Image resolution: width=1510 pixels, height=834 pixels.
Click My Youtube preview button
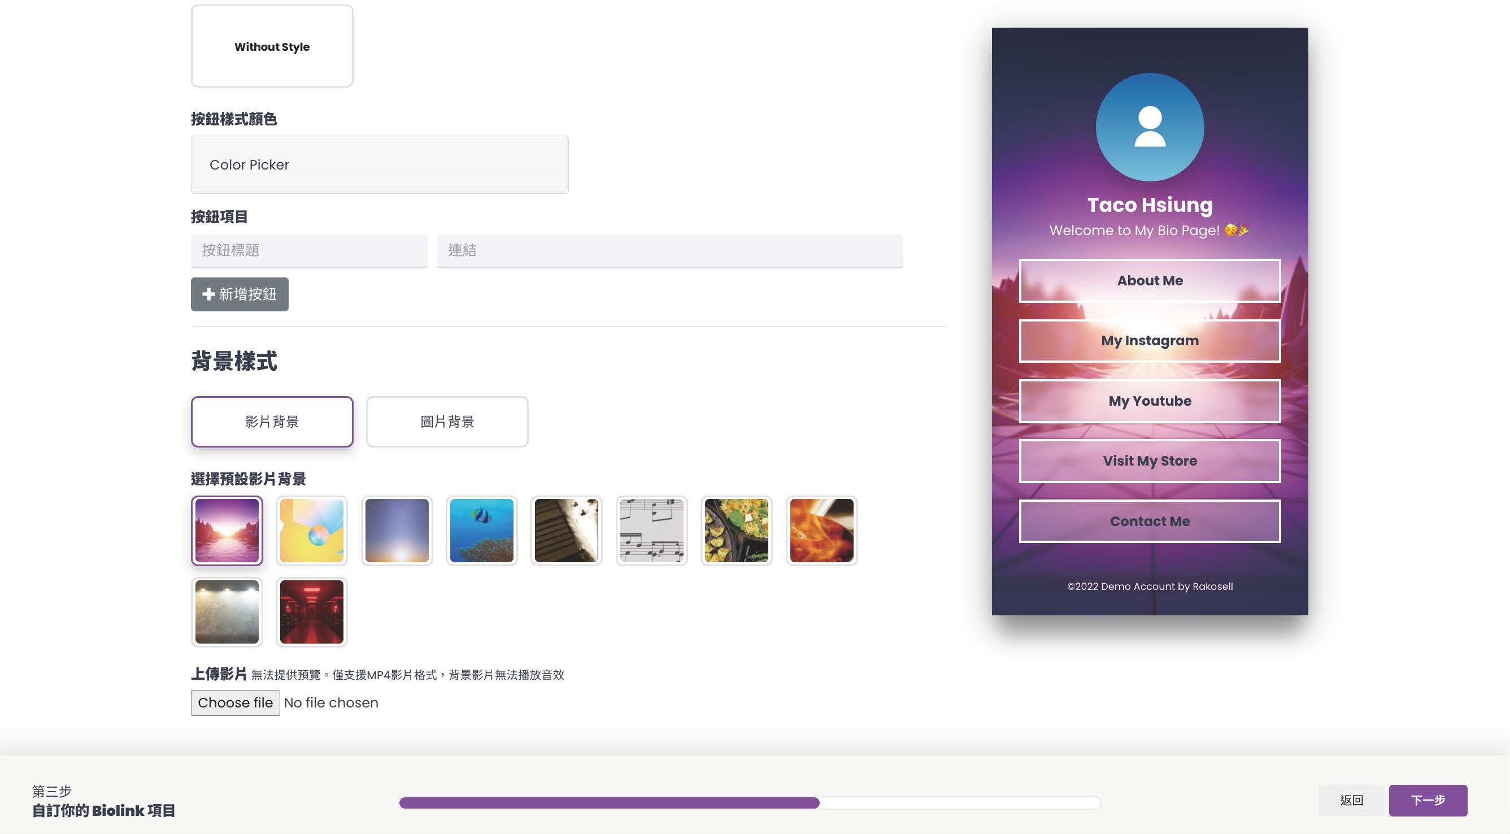tap(1150, 401)
